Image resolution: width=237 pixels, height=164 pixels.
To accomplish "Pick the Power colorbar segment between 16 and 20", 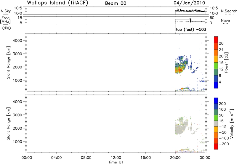I will (x=216, y=59).
